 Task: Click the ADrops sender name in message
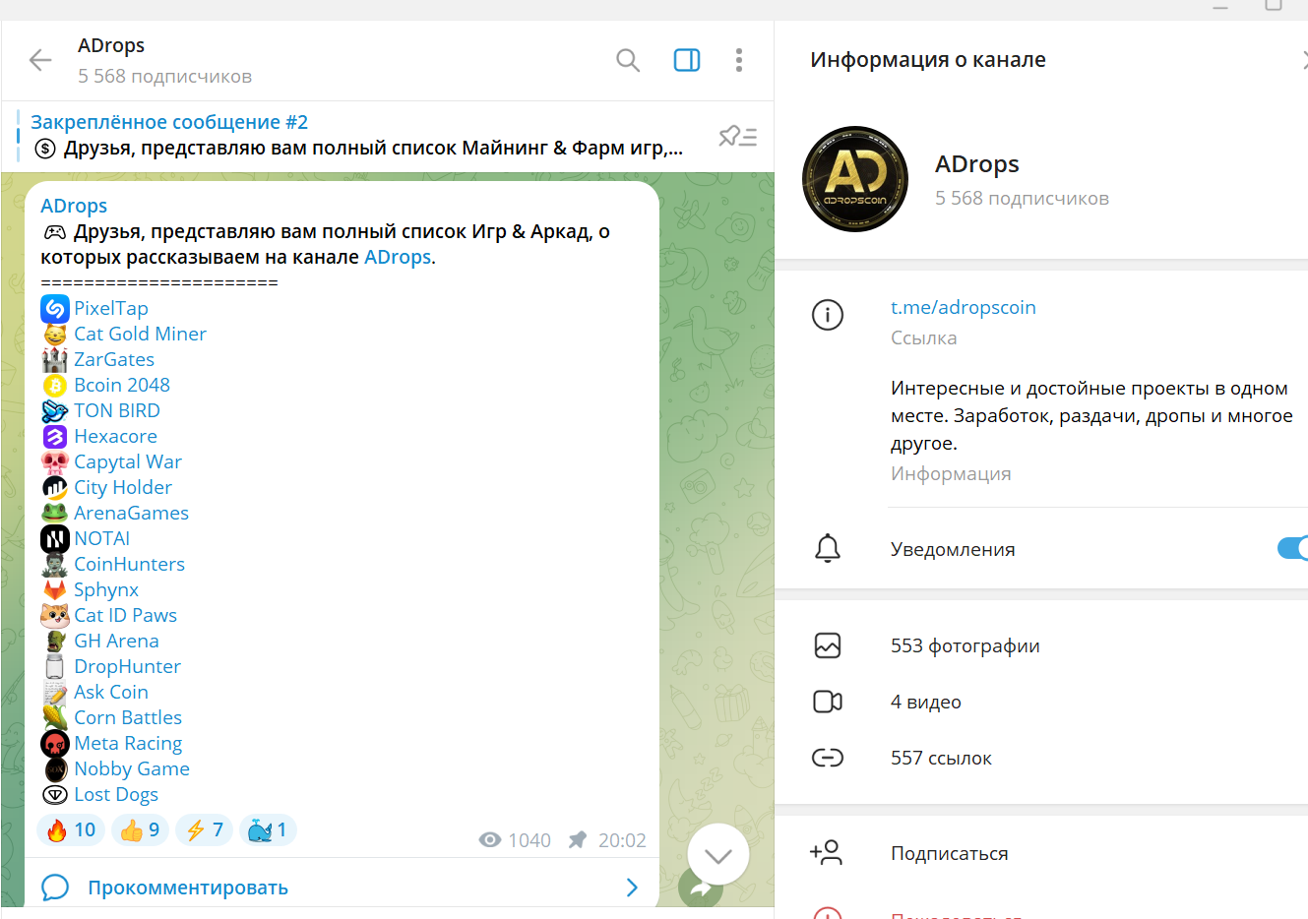point(74,206)
